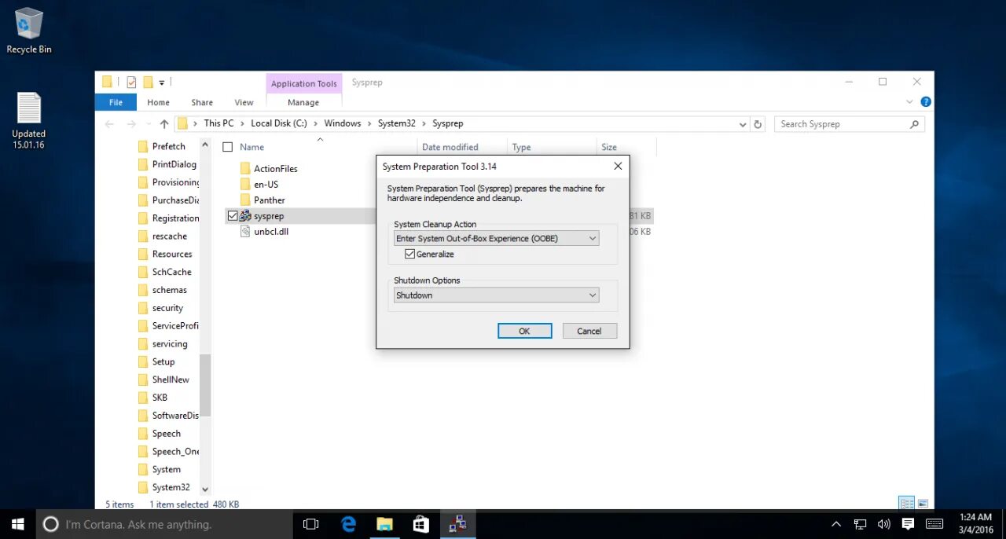Open address bar history dropdown
Screen dimensions: 1006x539
point(743,124)
